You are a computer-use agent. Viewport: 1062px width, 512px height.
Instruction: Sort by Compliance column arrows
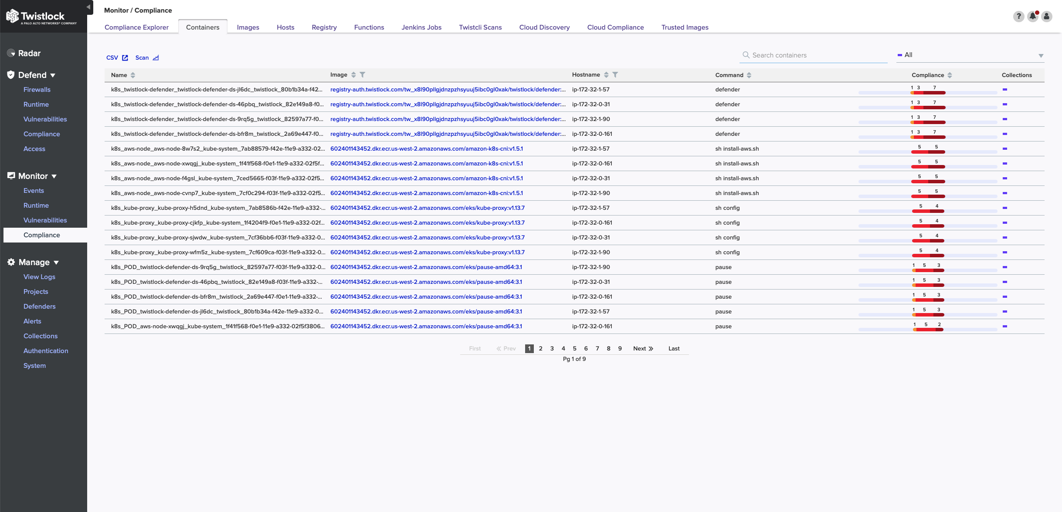(x=950, y=75)
